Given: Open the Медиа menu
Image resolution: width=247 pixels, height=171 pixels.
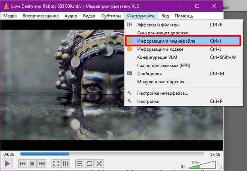Looking at the screenshot, I should tap(10, 16).
